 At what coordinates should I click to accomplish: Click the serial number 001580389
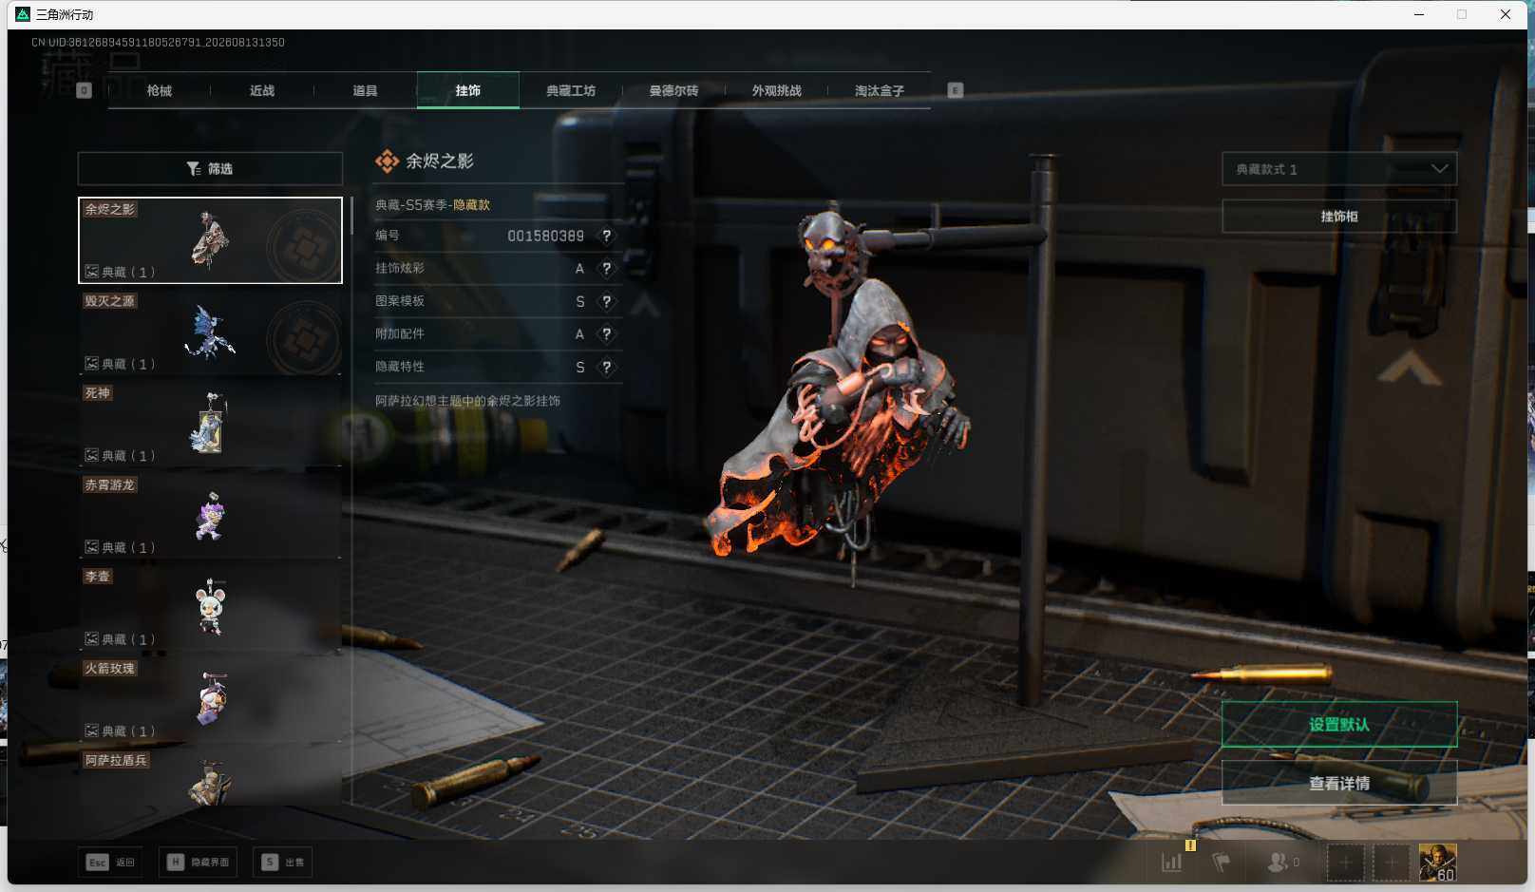[545, 236]
